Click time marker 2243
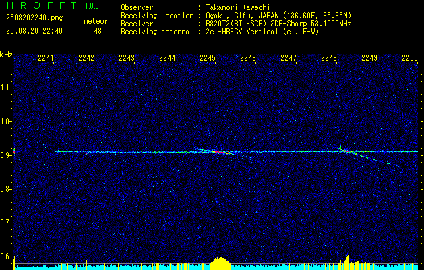 (127, 58)
